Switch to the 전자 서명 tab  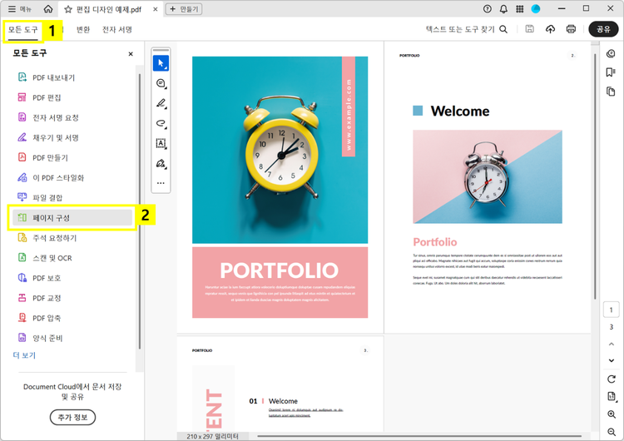click(117, 29)
